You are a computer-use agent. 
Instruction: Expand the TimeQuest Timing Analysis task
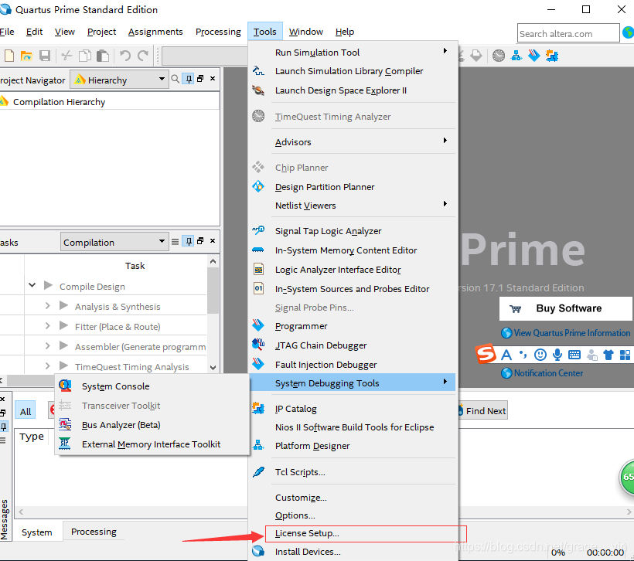47,366
